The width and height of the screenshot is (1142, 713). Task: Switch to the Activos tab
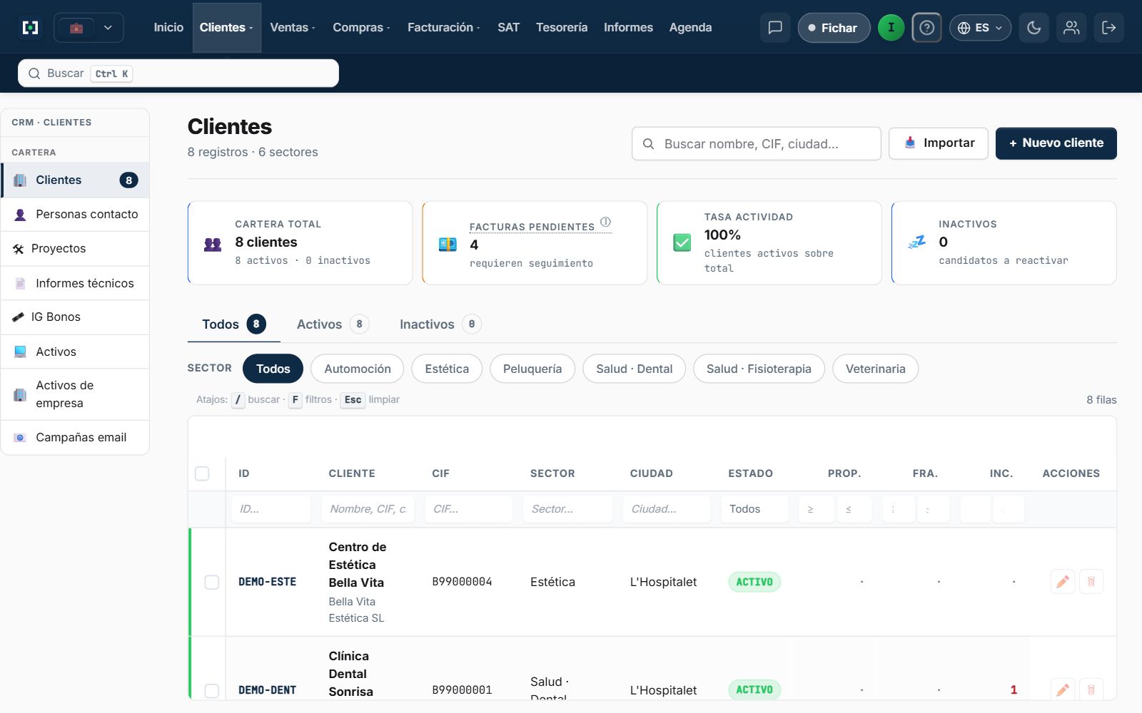point(333,324)
